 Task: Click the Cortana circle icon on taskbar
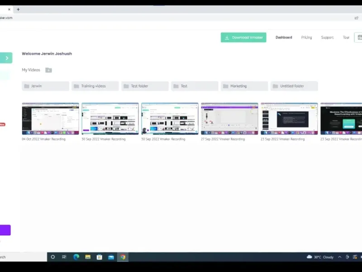click(x=53, y=257)
